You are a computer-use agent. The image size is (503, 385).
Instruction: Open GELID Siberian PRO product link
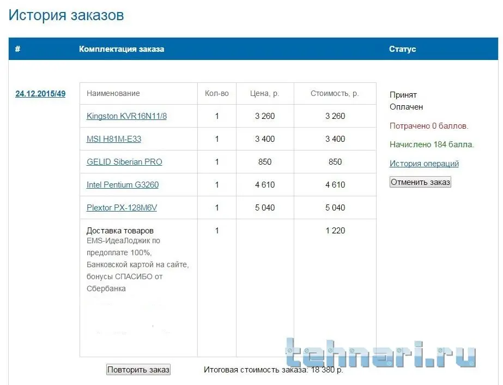[124, 162]
